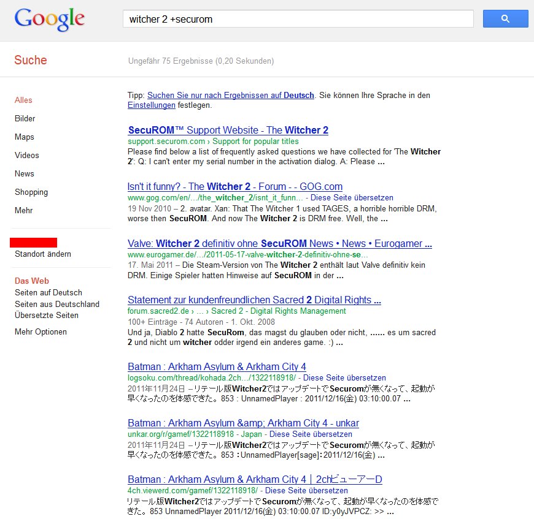Focus the search box containing witcher 2 +securom
Viewport: 534px width, 519px height.
point(298,19)
